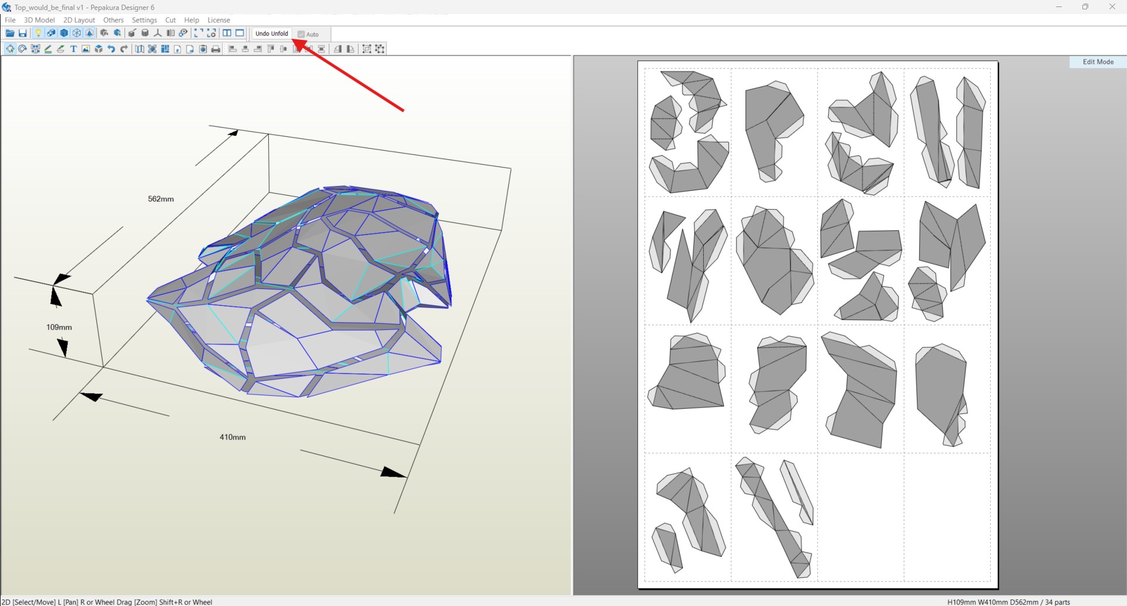Toggle the Auto checkbox

click(x=301, y=34)
